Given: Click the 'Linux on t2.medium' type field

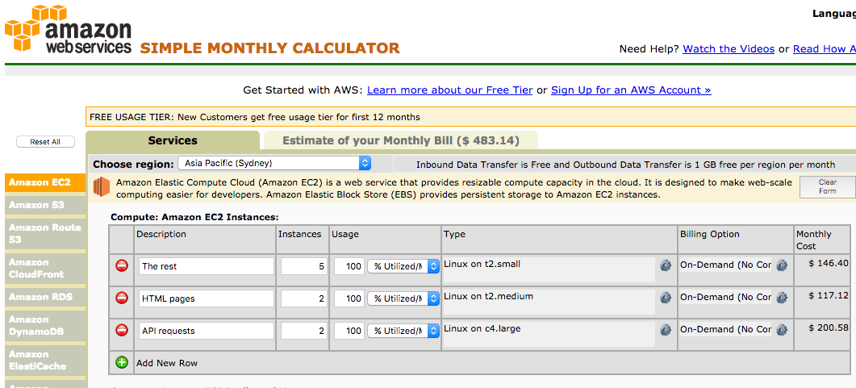Looking at the screenshot, I should tap(549, 302).
